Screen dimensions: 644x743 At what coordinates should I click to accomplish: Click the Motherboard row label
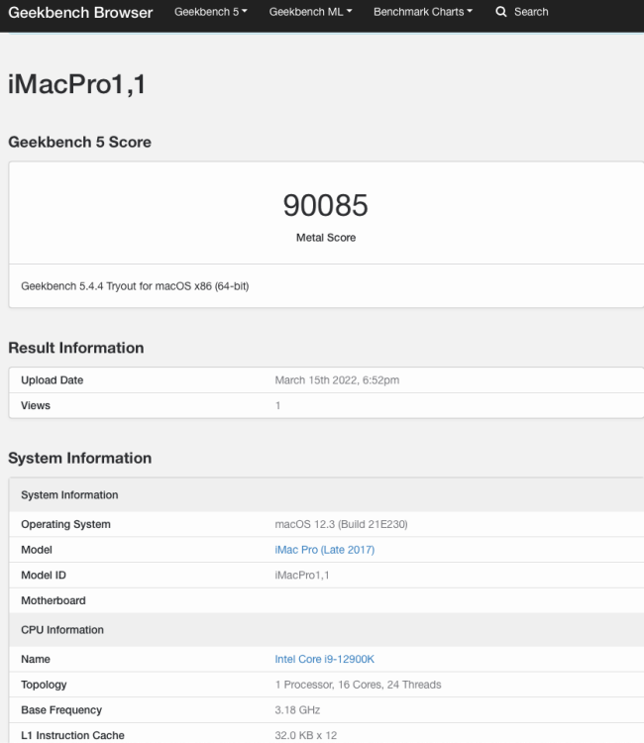point(54,601)
